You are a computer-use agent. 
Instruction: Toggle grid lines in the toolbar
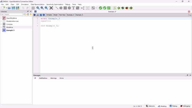33,8
